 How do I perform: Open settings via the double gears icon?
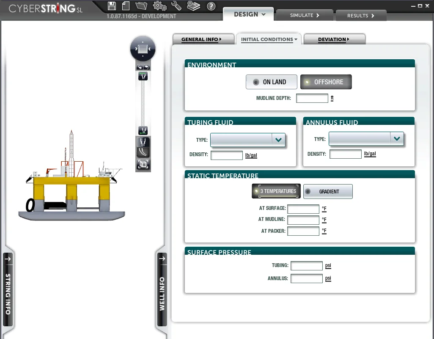[160, 6]
